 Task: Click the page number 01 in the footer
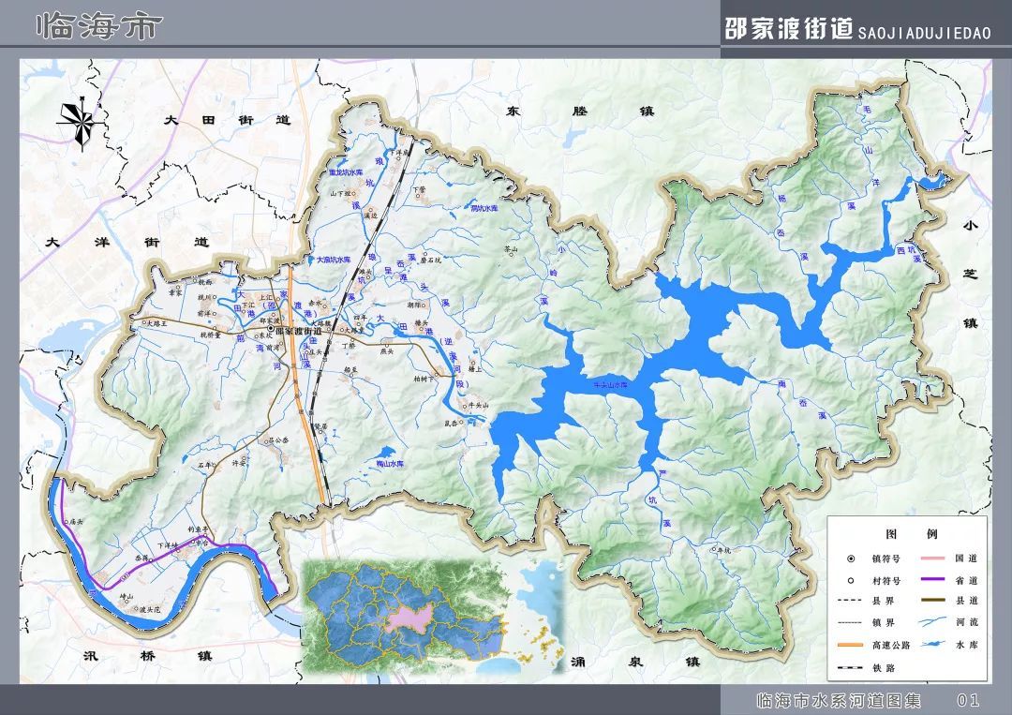[x=968, y=700]
